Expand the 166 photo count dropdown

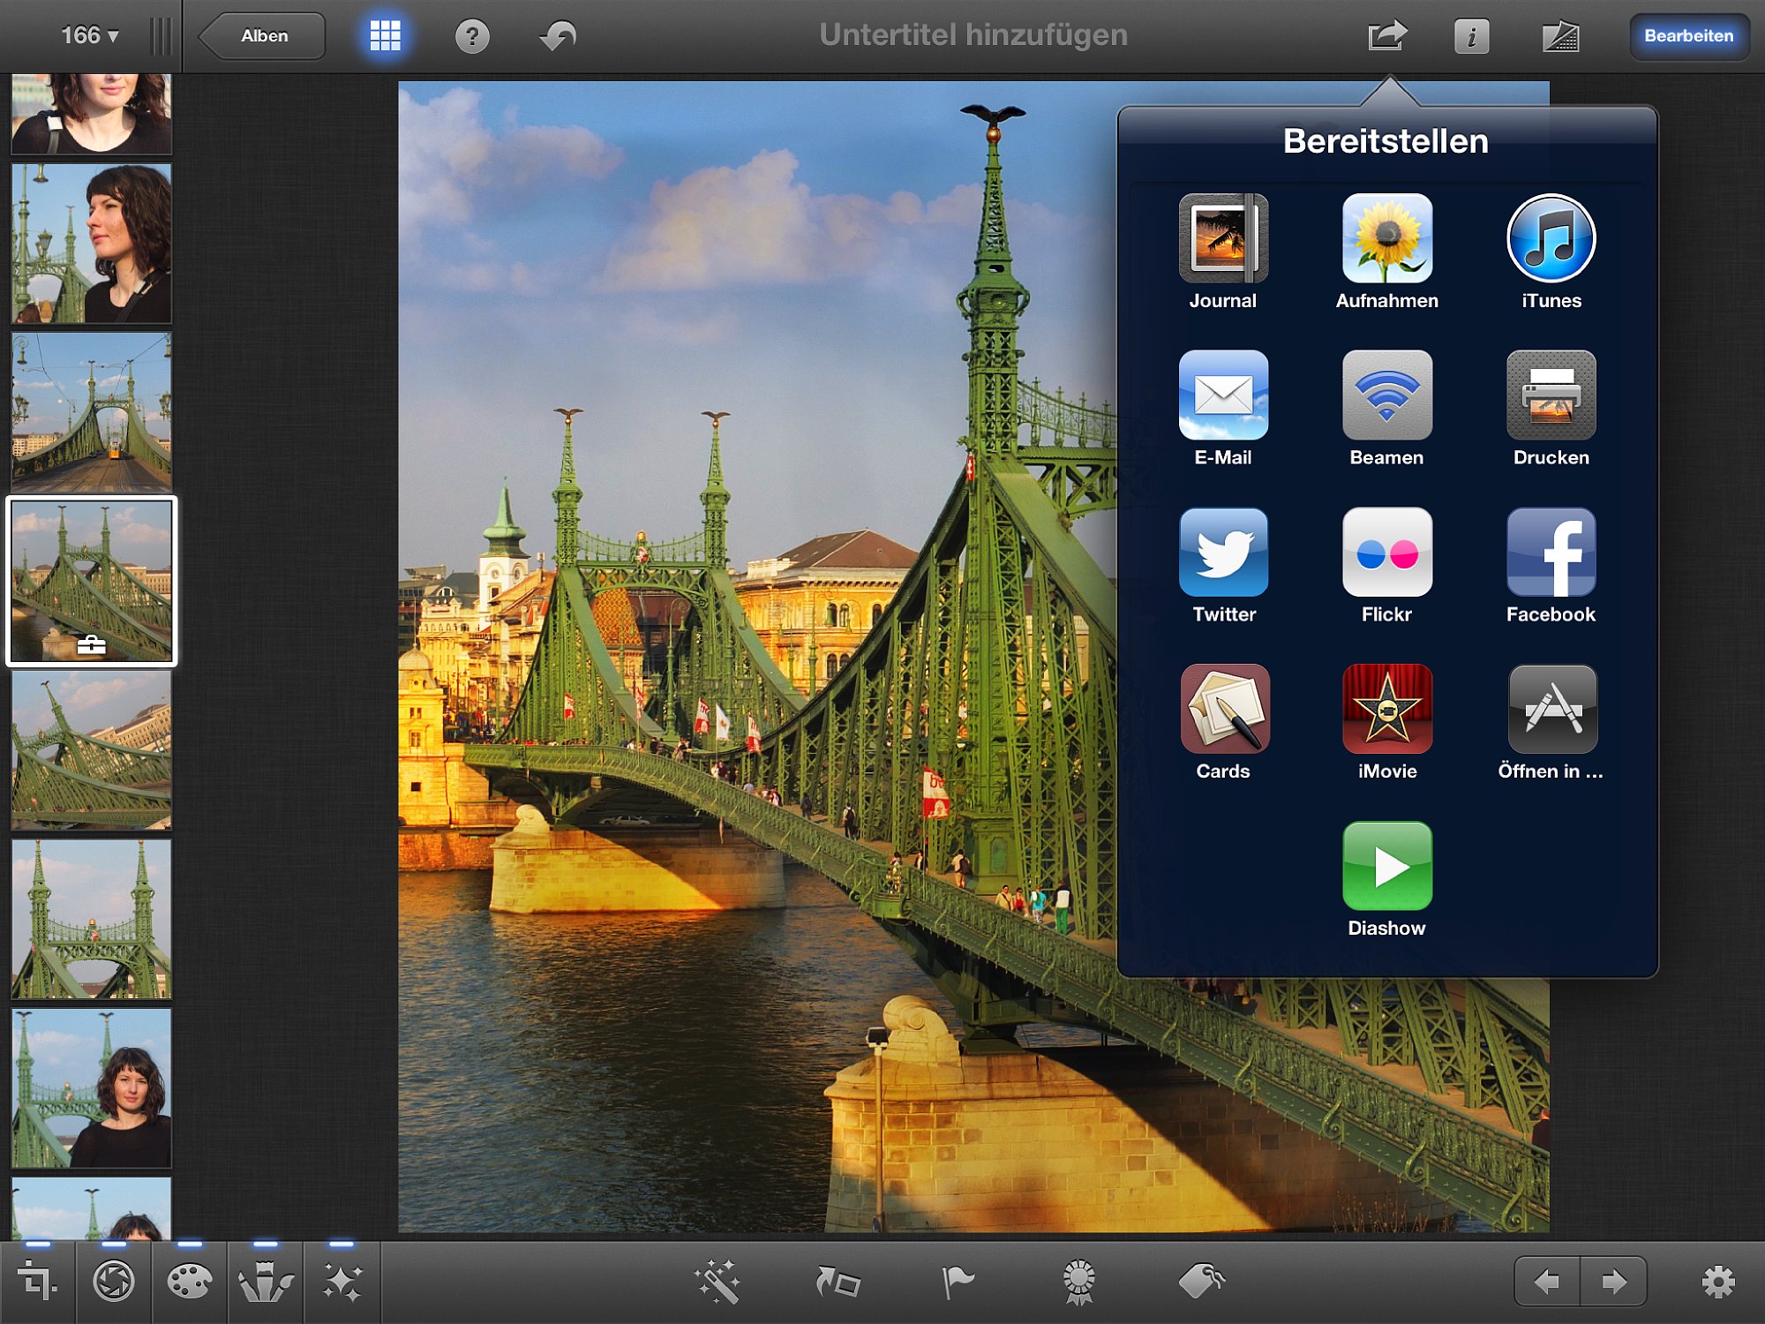pyautogui.click(x=89, y=35)
